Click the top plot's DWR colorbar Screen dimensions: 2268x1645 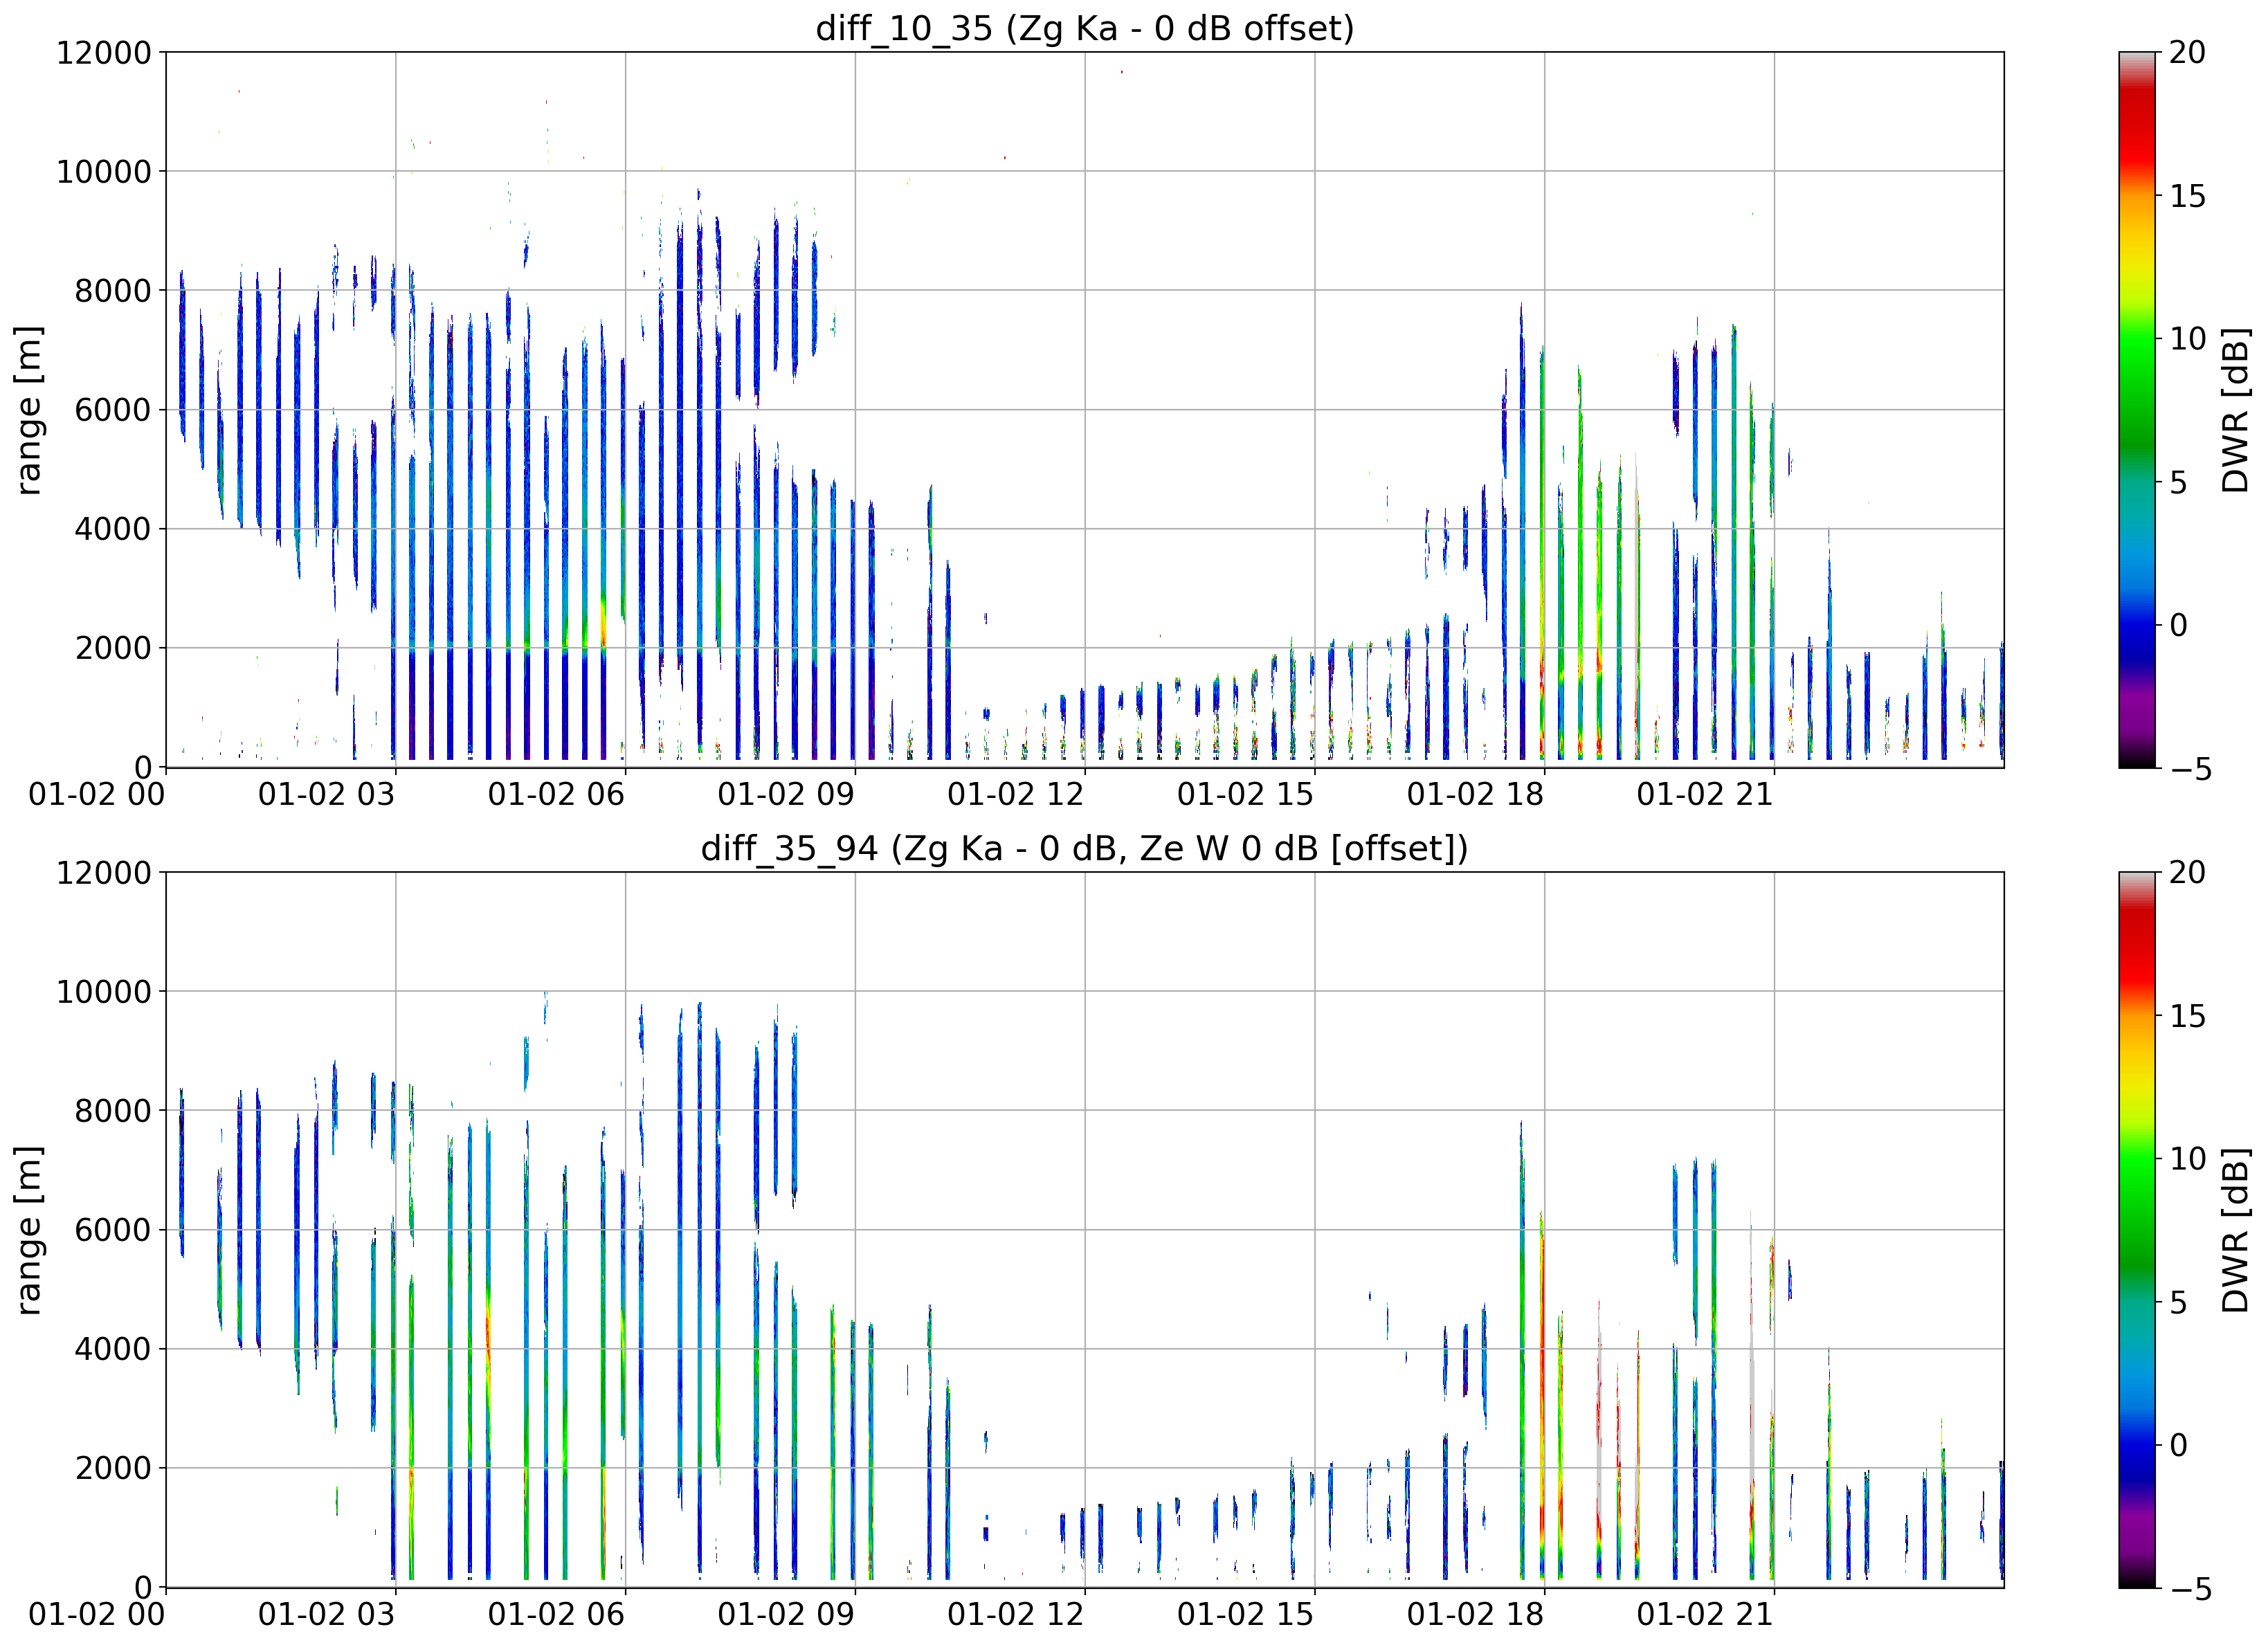click(2137, 409)
